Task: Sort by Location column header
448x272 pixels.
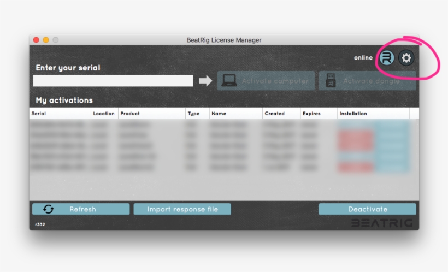Action: (104, 114)
